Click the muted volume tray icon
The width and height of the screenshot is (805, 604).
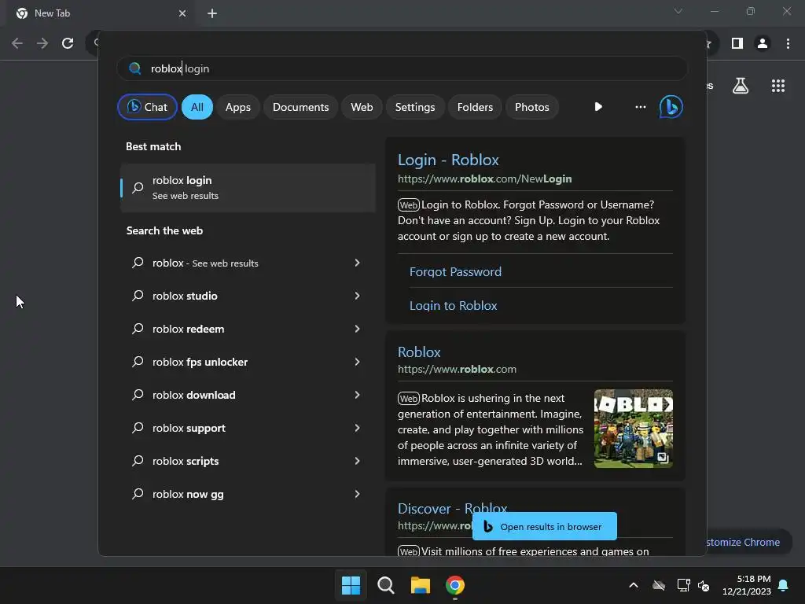[704, 585]
